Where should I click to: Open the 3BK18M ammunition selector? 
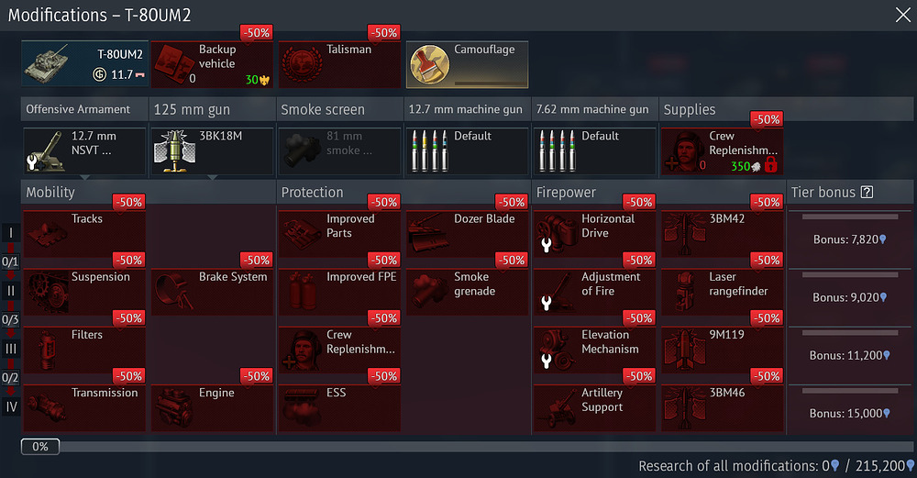tap(212, 151)
